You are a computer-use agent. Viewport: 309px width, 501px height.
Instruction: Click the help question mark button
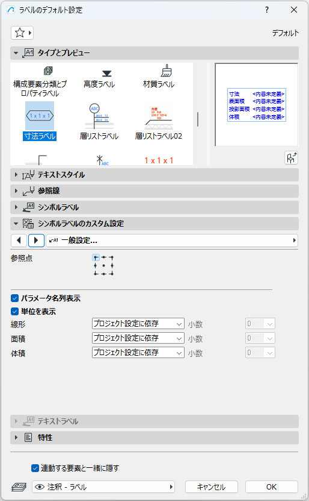(x=267, y=10)
